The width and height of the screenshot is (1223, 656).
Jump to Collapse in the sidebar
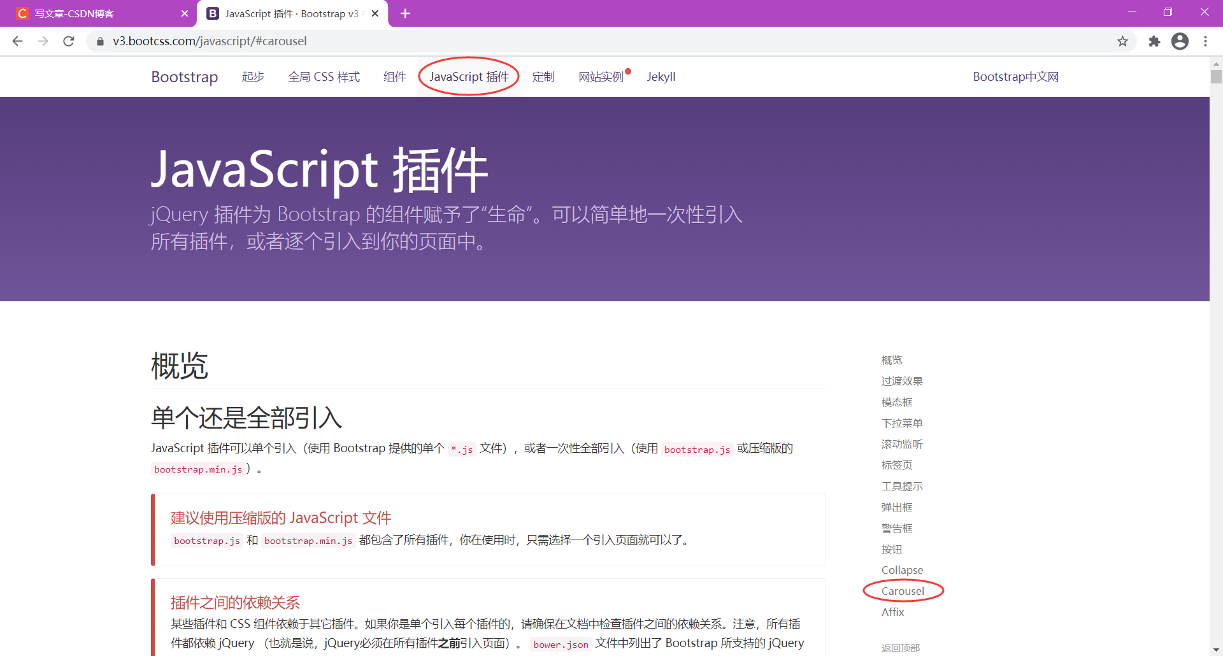pos(902,570)
